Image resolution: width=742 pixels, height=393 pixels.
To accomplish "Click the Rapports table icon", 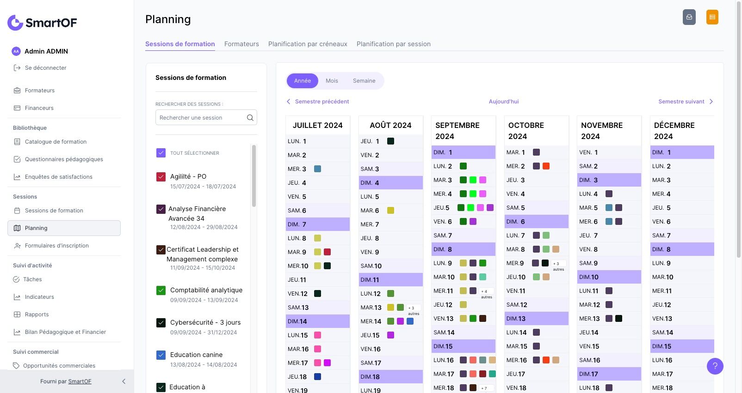I will (x=17, y=314).
